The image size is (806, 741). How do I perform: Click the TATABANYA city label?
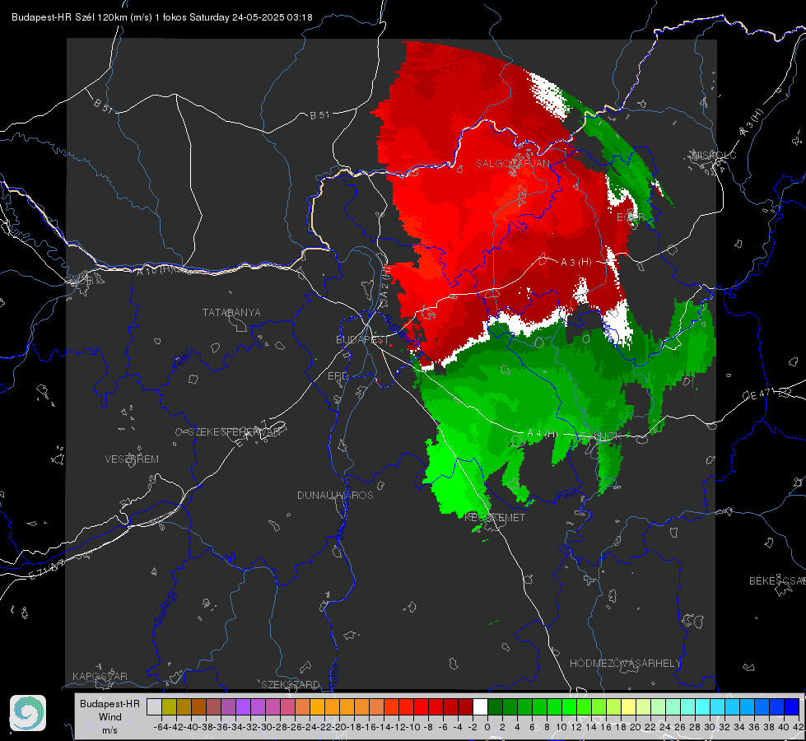pyautogui.click(x=231, y=312)
